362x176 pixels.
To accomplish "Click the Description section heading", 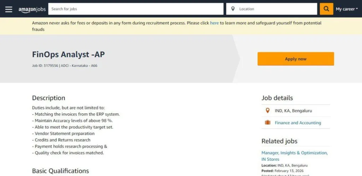I will click(x=48, y=98).
